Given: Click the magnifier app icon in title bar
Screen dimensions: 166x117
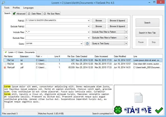Looking at the screenshot, I should [x=3, y=3].
